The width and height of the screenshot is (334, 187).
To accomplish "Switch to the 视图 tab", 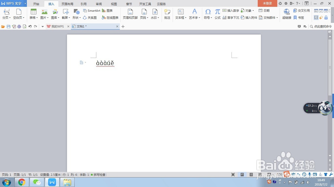I will (x=114, y=4).
